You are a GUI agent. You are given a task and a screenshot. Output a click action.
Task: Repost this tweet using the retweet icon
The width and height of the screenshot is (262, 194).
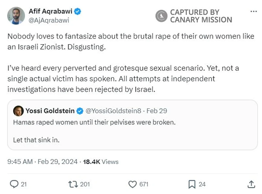(73, 184)
